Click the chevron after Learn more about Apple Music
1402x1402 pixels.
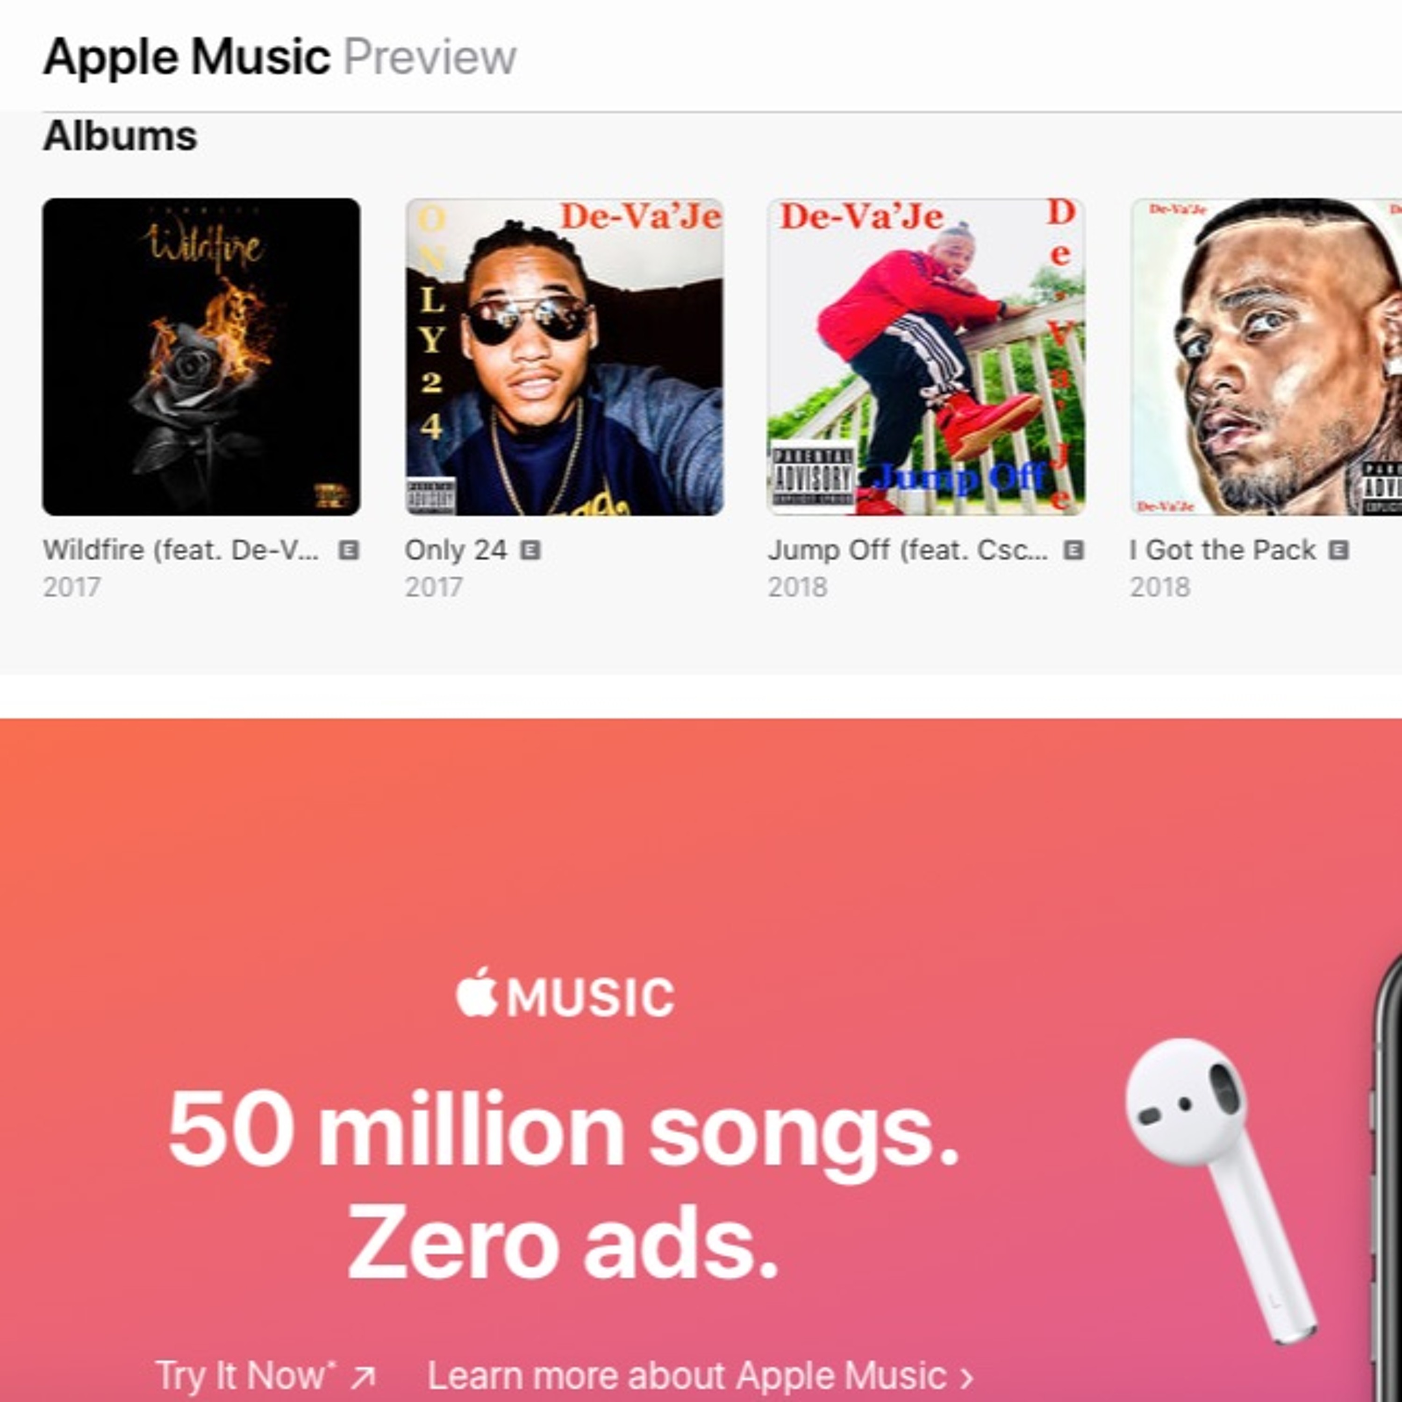tap(966, 1377)
